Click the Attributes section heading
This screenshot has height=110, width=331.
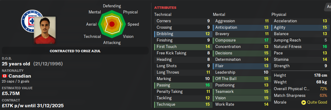[165, 8]
